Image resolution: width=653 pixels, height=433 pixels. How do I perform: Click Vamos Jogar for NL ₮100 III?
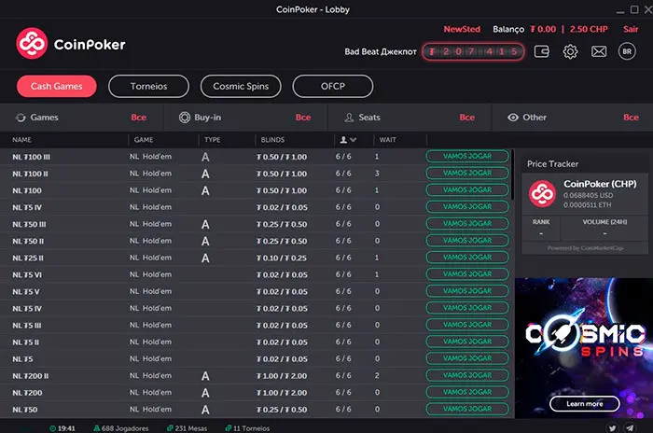coord(467,156)
